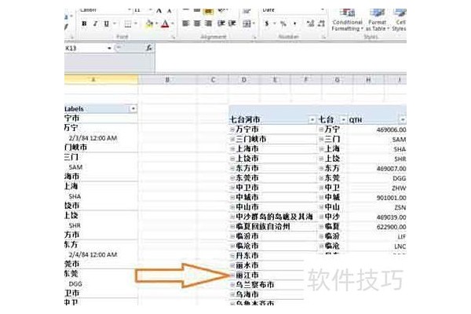The width and height of the screenshot is (471, 314).
Task: Toggle highlighted Bottom Align button
Action: pyautogui.click(x=208, y=11)
